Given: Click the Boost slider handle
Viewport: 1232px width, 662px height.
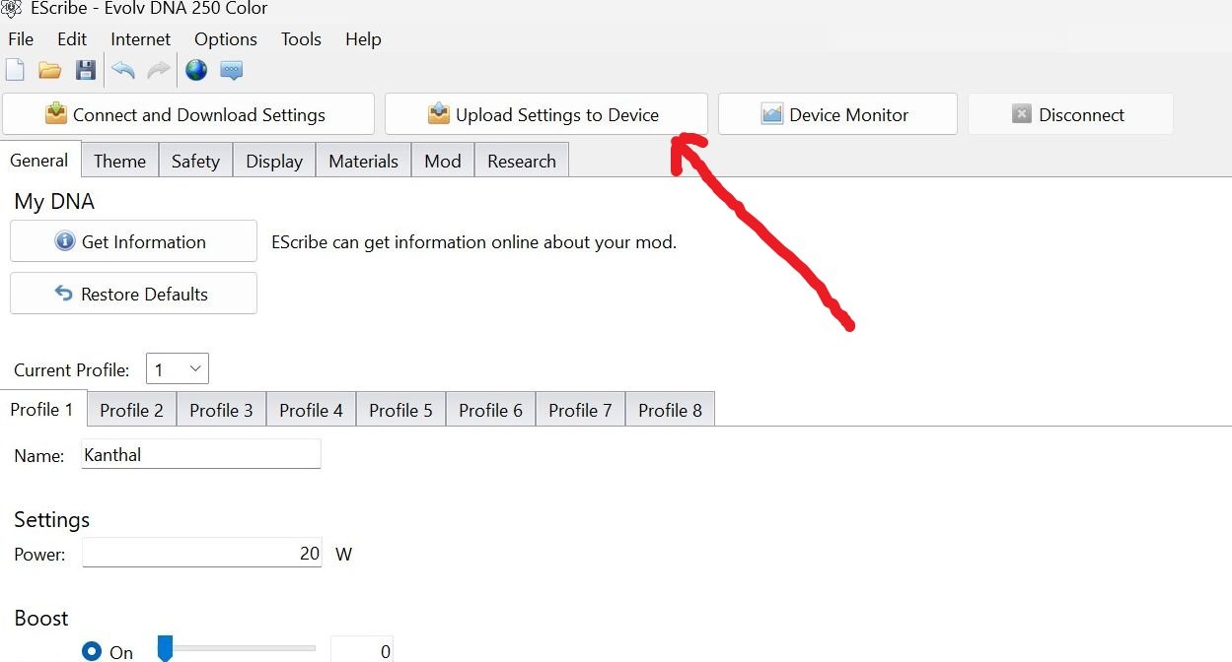Looking at the screenshot, I should tap(166, 648).
